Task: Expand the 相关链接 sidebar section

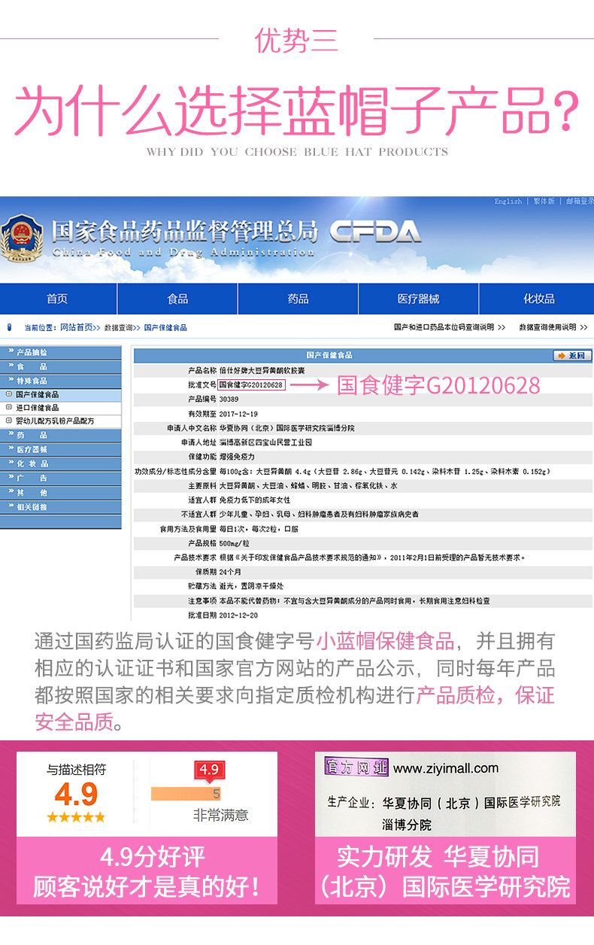Action: (x=60, y=506)
